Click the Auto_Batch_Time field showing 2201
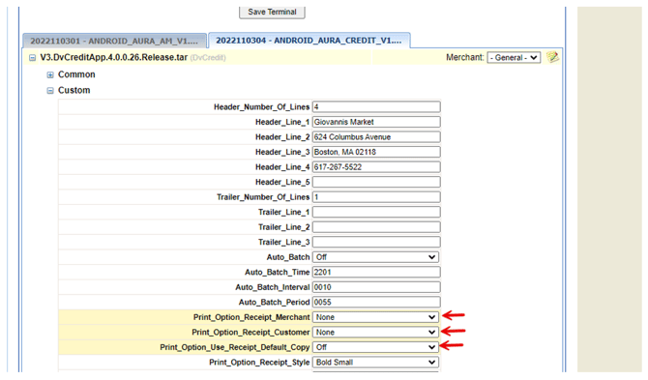 (376, 272)
